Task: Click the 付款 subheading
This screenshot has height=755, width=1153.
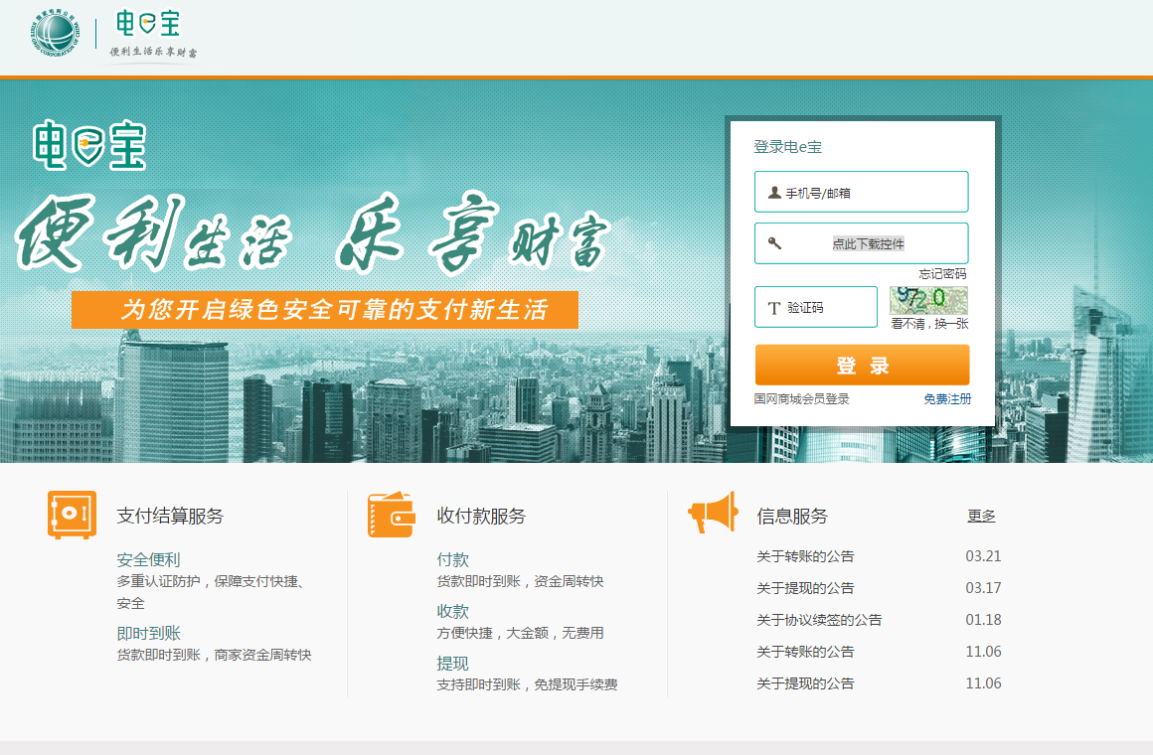Action: pos(453,559)
